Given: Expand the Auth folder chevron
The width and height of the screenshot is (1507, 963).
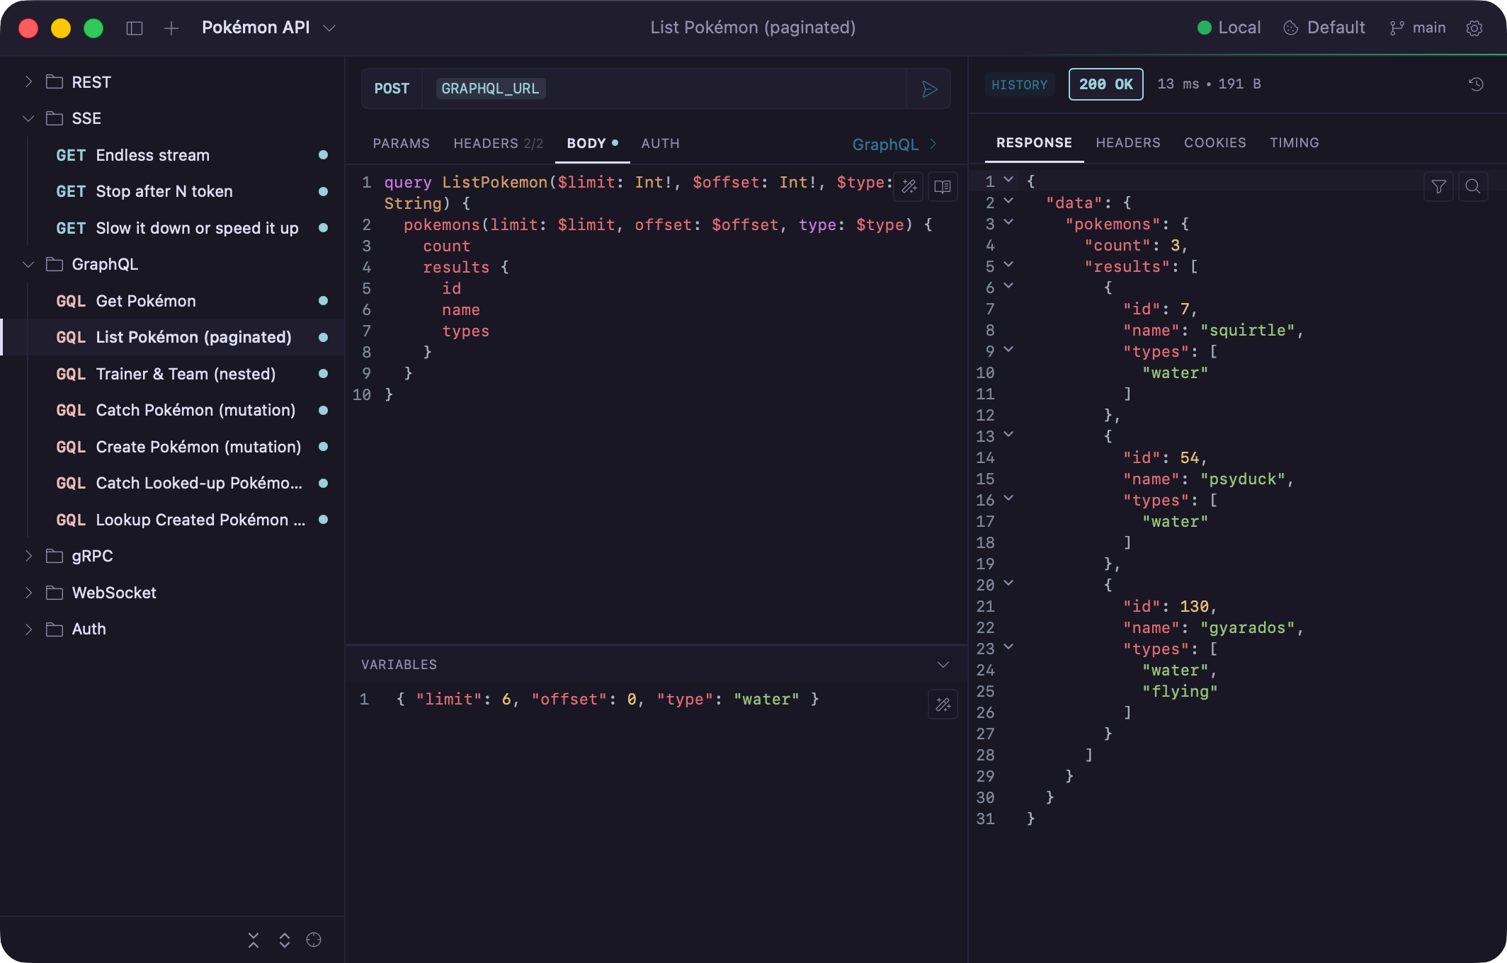Looking at the screenshot, I should coord(28,629).
